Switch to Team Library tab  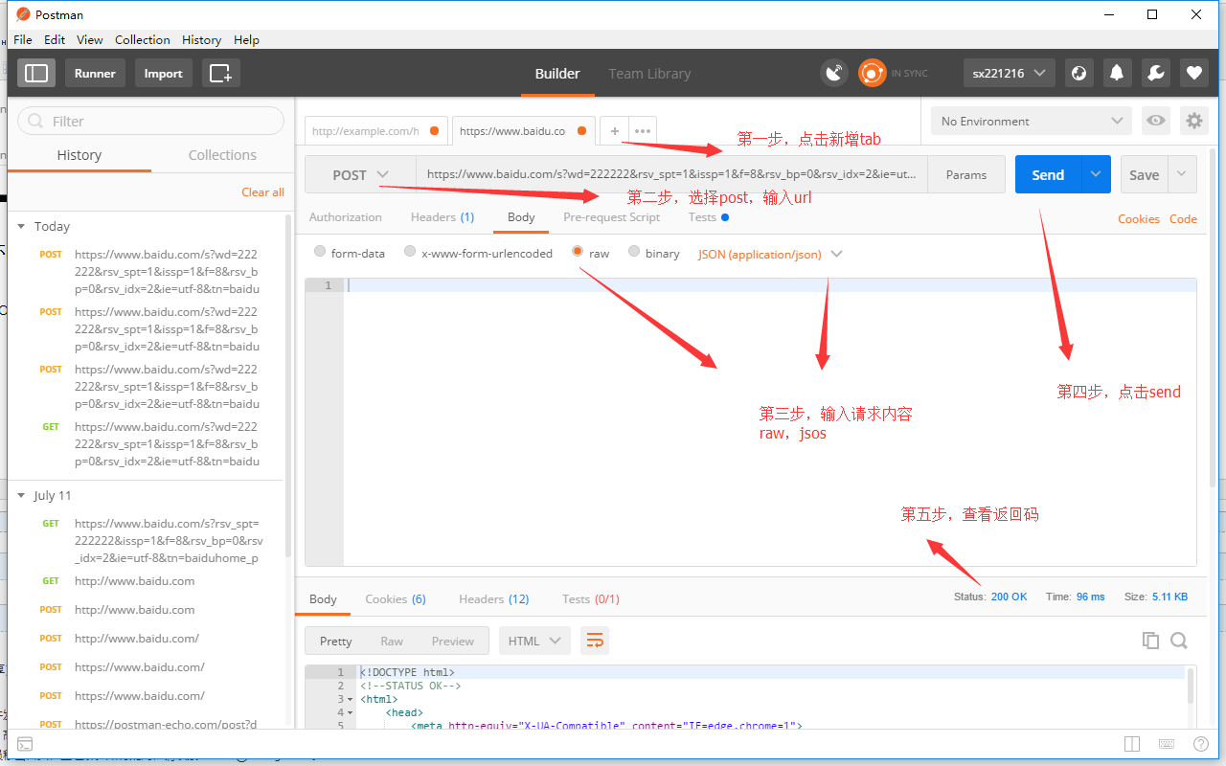coord(649,74)
